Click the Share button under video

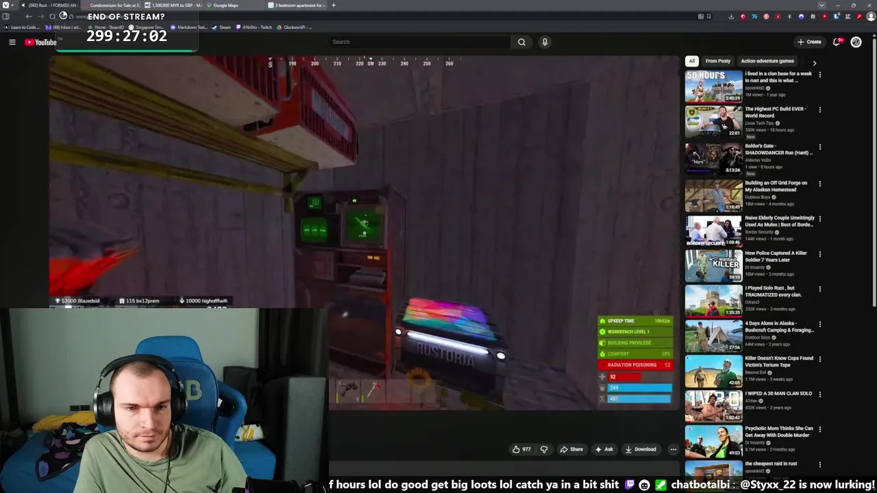pos(571,449)
